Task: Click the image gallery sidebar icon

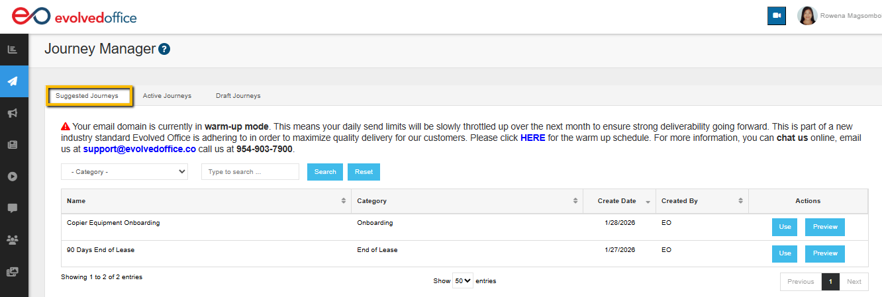Action: pyautogui.click(x=13, y=271)
